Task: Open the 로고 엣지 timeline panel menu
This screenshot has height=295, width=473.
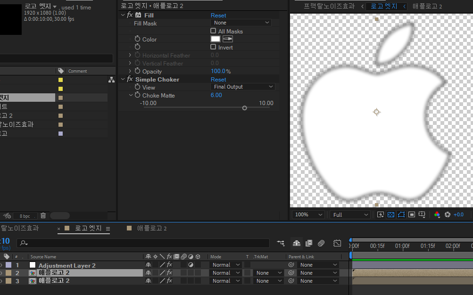Action: click(x=108, y=229)
